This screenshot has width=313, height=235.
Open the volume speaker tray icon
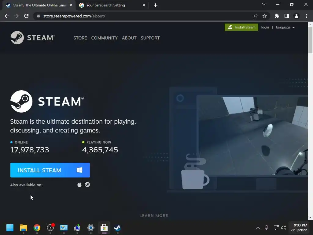click(283, 228)
